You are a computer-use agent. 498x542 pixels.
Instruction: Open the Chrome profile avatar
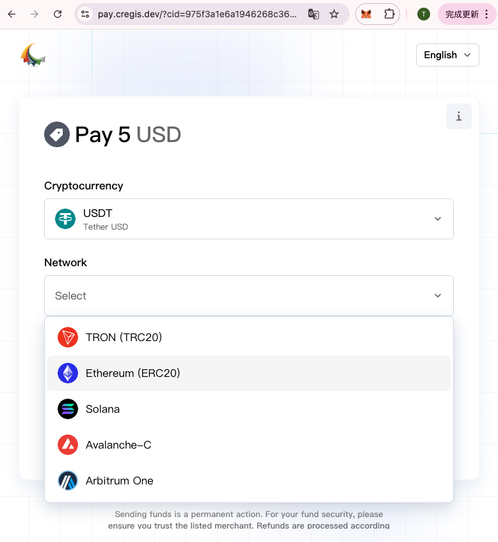pos(423,14)
